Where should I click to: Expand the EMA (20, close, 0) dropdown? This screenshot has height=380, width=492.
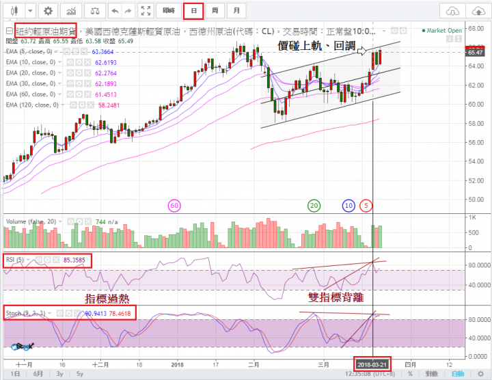tap(59, 73)
